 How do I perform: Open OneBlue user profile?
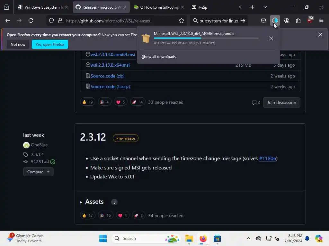[39, 145]
